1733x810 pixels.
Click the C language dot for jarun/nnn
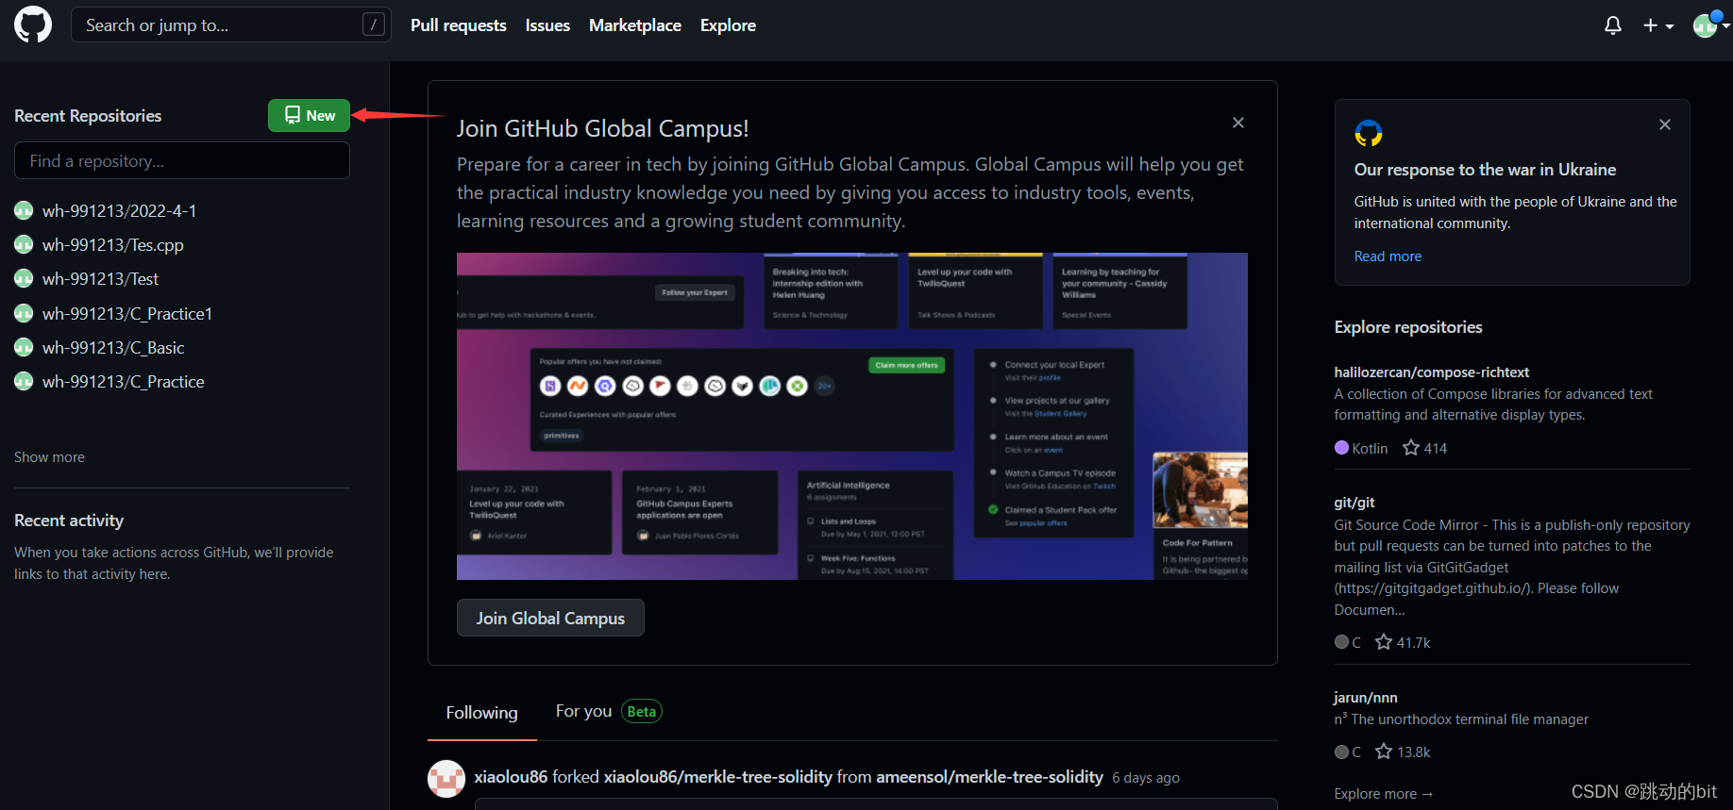tap(1341, 752)
